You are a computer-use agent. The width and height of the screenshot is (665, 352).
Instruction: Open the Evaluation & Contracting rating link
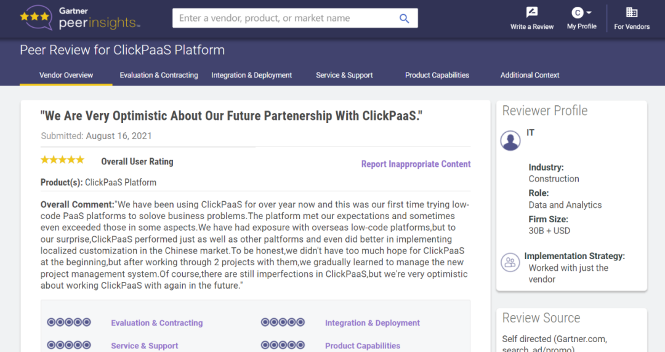tap(156, 323)
